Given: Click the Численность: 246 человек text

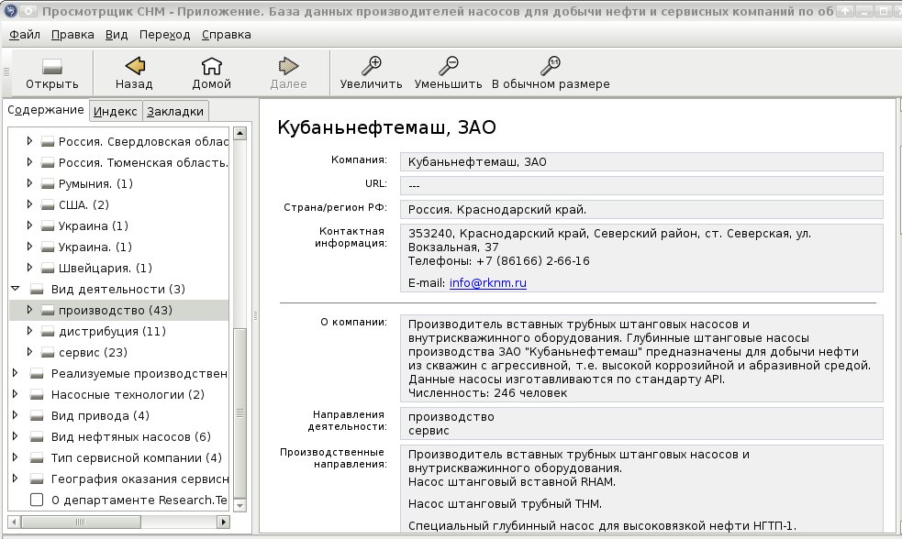Looking at the screenshot, I should pos(487,393).
